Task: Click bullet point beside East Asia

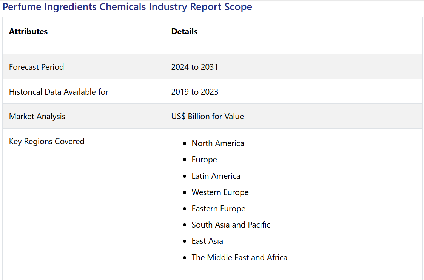Action: [185, 242]
